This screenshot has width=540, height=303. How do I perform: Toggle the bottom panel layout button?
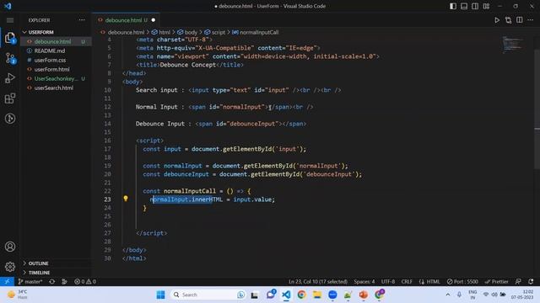(464, 6)
